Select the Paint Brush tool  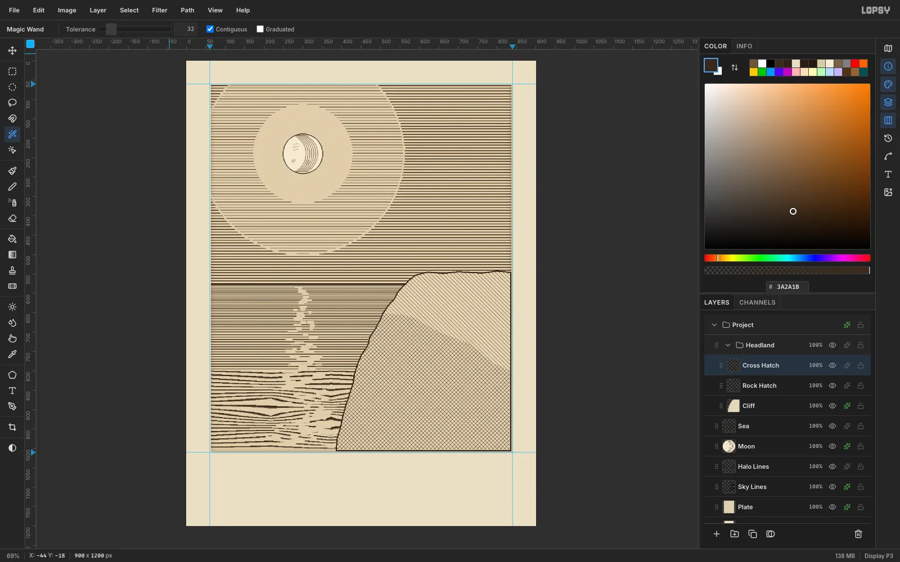12,171
